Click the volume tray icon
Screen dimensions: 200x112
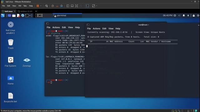click(x=179, y=16)
